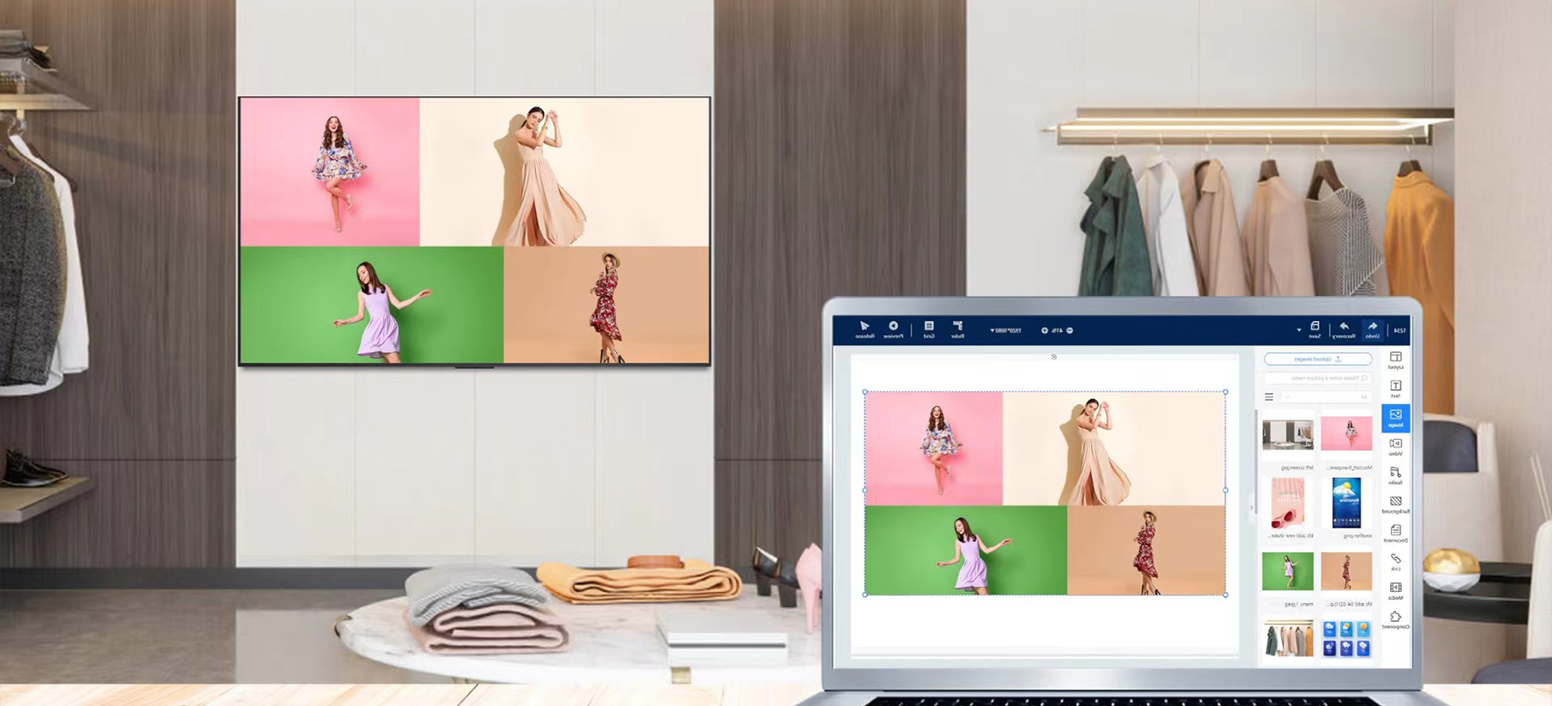Screen dimensions: 1552x706
Task: Click the green panel image on the canvas
Action: pos(966,550)
